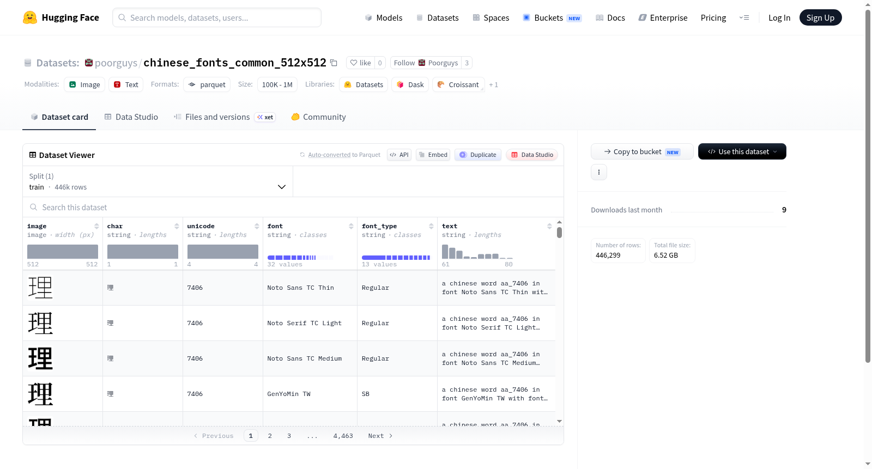Image resolution: width=872 pixels, height=469 pixels.
Task: Select the Datasets library tag
Action: click(x=364, y=84)
